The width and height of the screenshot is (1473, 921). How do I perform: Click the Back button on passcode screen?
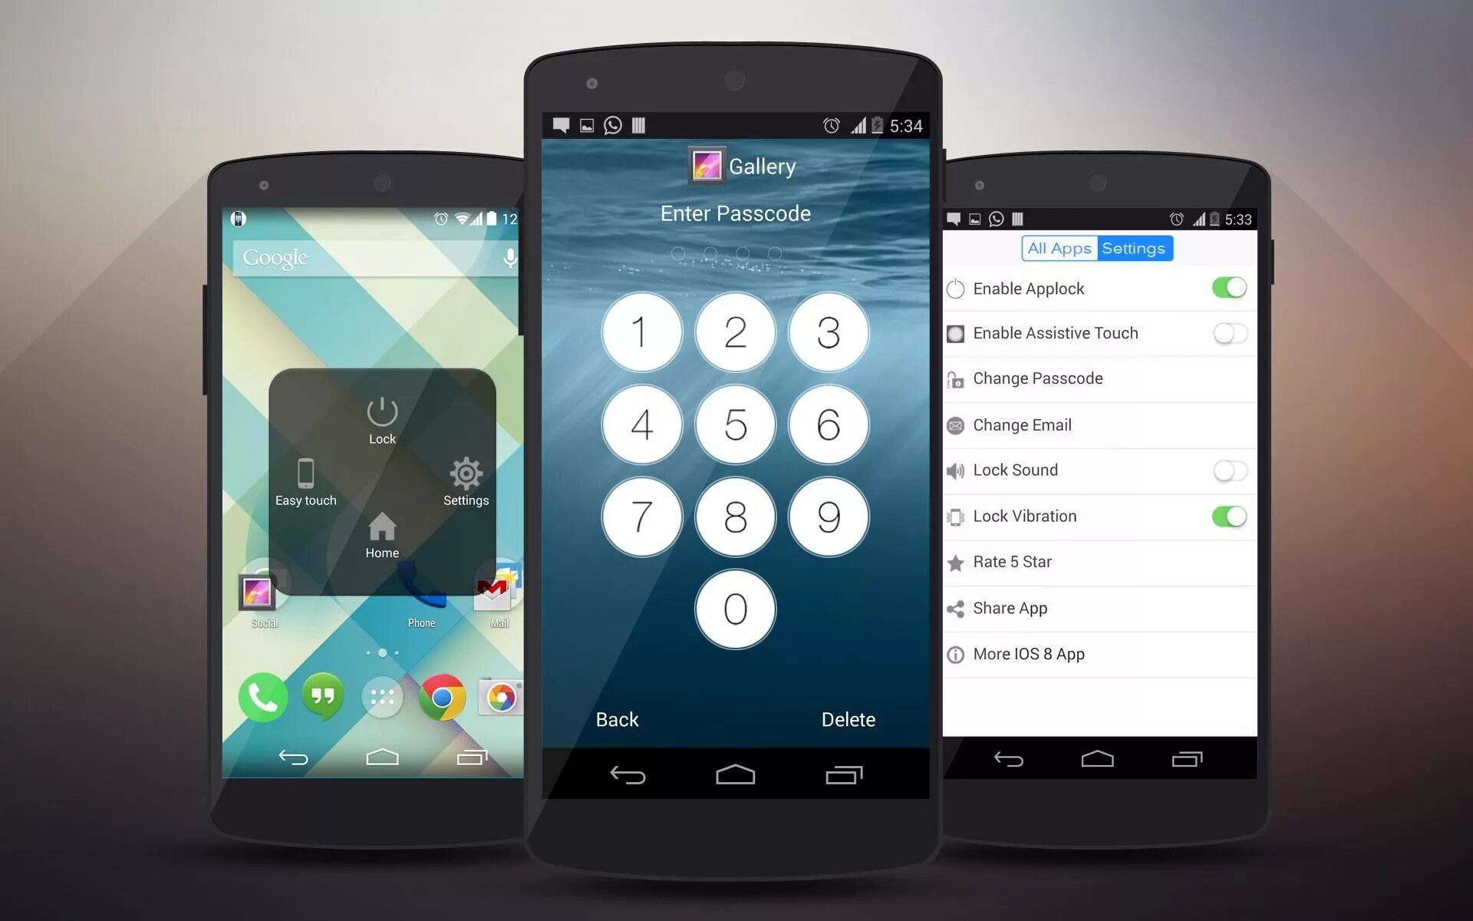tap(618, 719)
